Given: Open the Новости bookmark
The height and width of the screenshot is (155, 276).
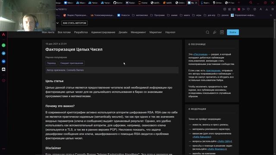Looking at the screenshot, I should click(123, 15).
